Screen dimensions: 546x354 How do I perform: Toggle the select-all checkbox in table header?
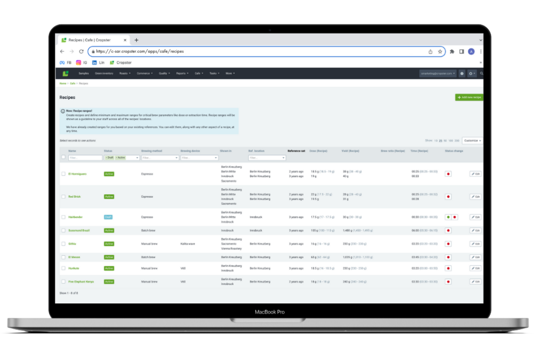coord(64,158)
